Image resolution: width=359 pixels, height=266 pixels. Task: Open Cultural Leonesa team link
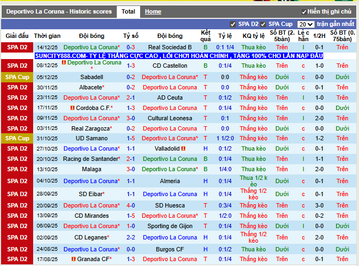pos(169,118)
